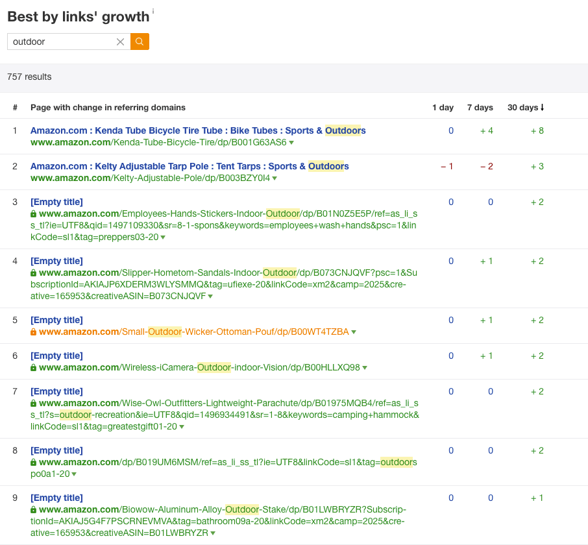
Task: Click the 0 one-day value for Kenda Tube
Action: (451, 131)
